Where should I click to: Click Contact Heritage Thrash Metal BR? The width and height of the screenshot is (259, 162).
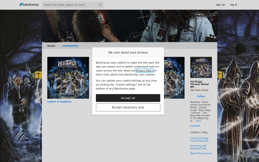coord(199,140)
